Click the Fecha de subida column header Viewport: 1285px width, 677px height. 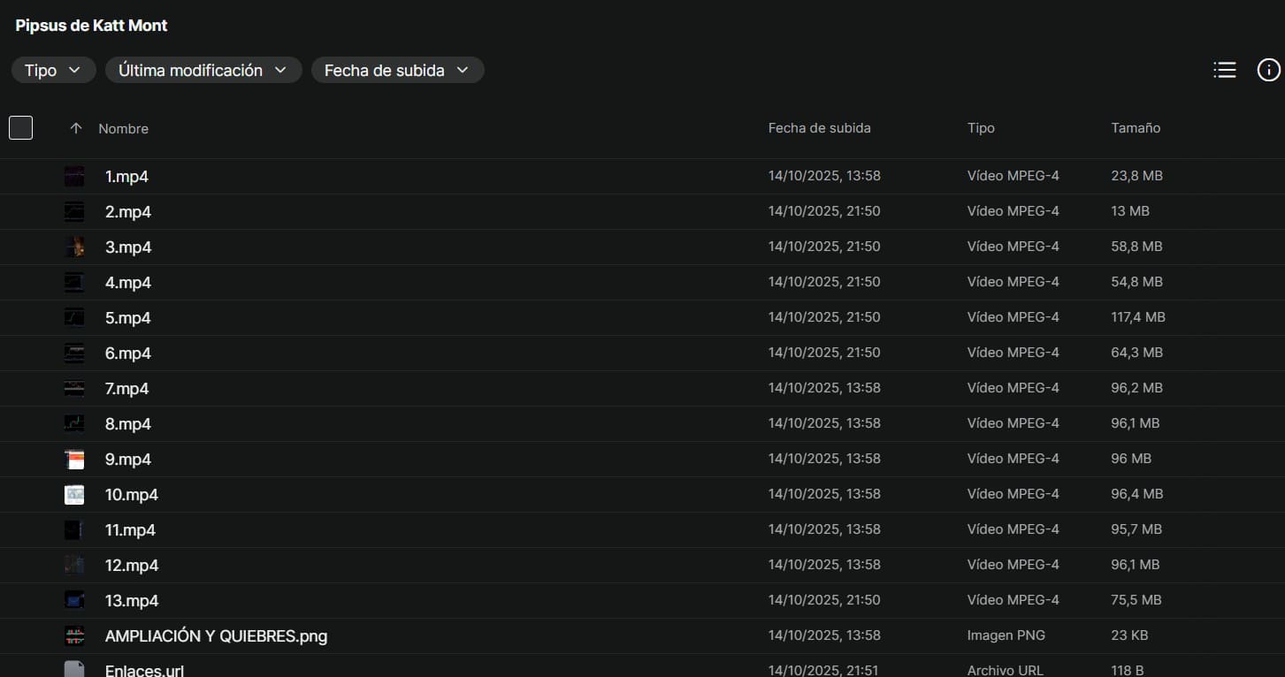click(x=819, y=128)
